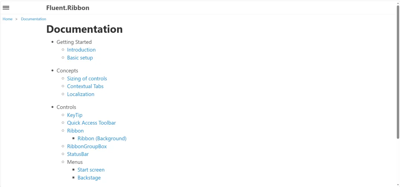This screenshot has width=400, height=187.
Task: Select the Ribbon control link
Action: [x=75, y=131]
